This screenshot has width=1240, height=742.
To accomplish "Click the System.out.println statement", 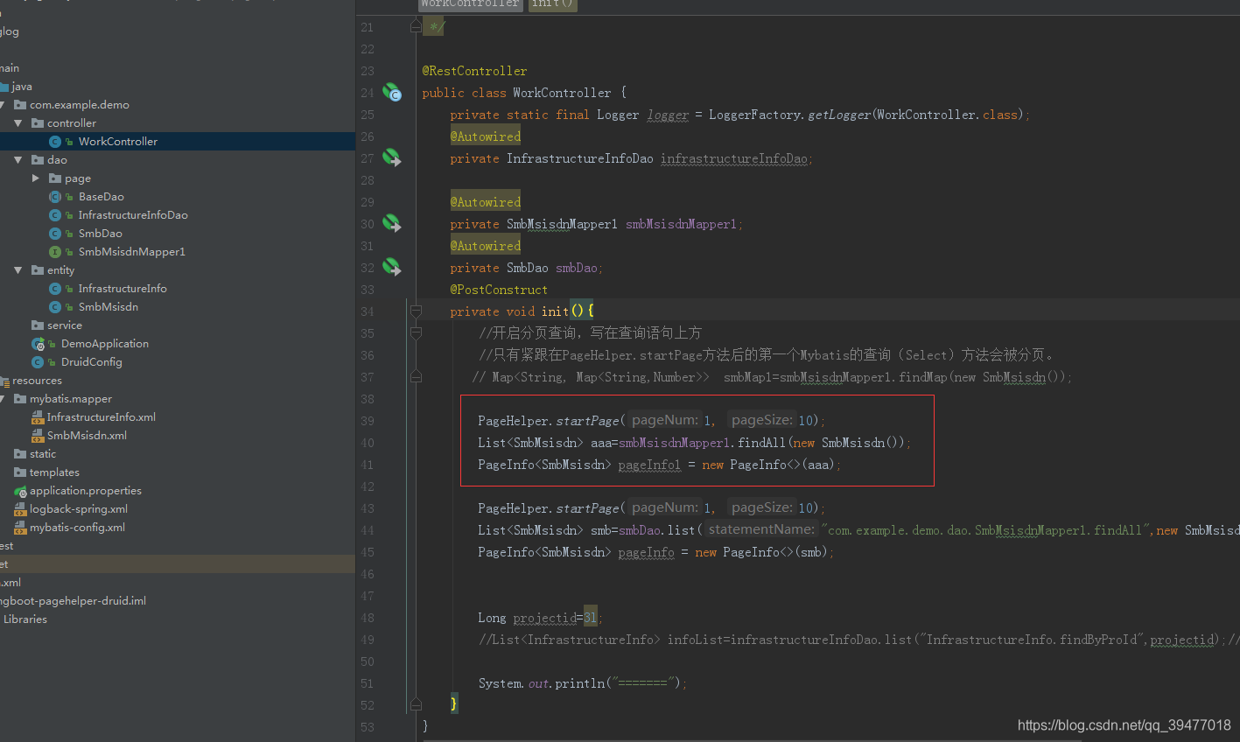I will point(582,683).
